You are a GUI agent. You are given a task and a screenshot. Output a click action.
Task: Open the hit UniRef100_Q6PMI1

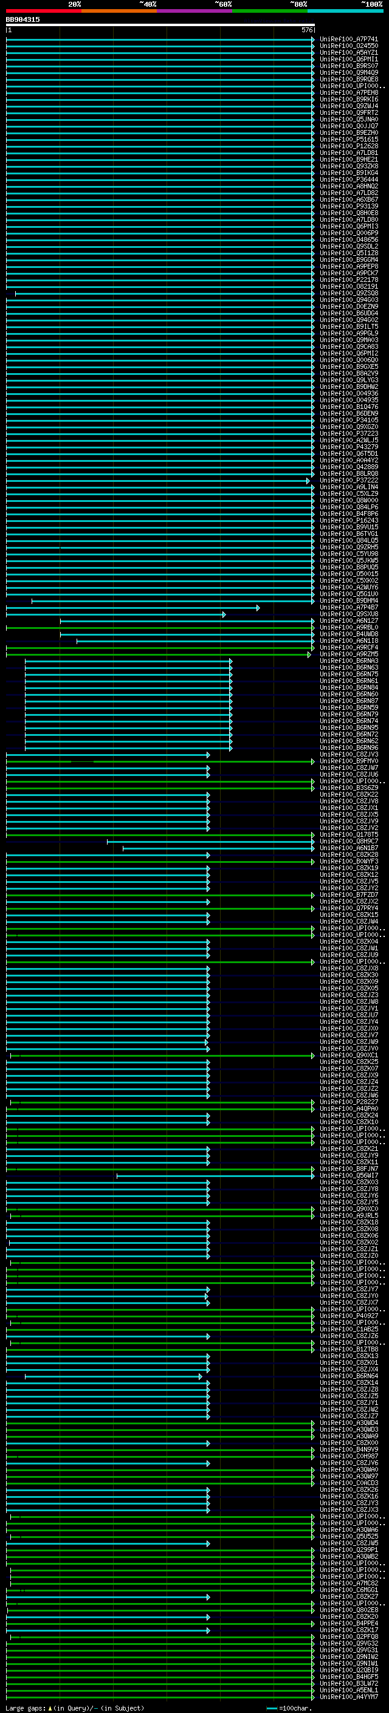tap(349, 59)
